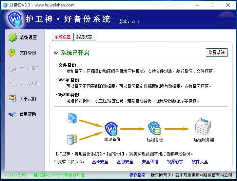
Task: Open the 关于我们 sidebar menu label
Action: coord(28,99)
